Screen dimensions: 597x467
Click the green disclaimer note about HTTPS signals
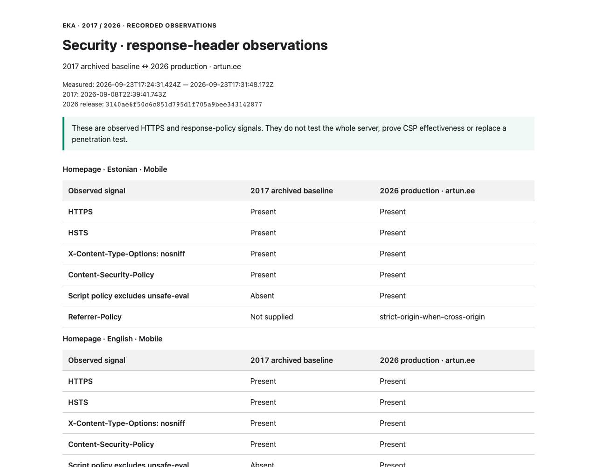pyautogui.click(x=298, y=134)
